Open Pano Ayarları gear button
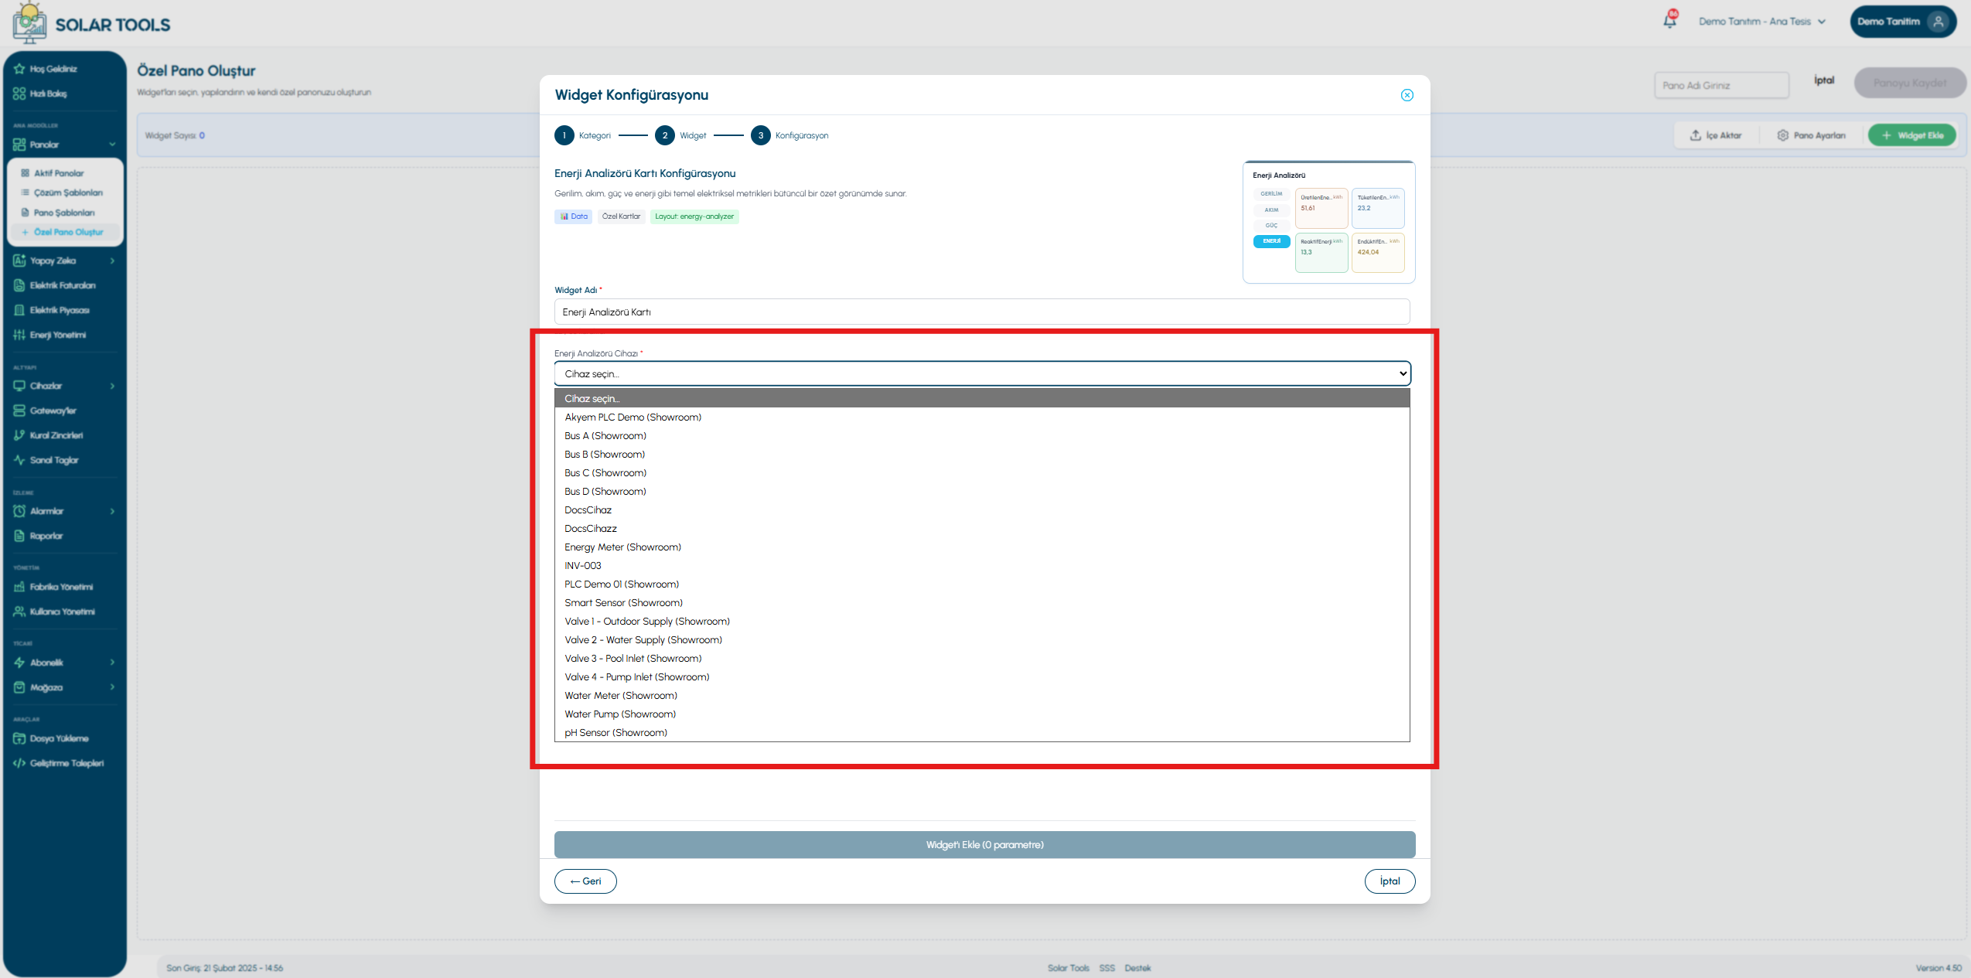Screen dimensions: 1971x978 [1811, 135]
